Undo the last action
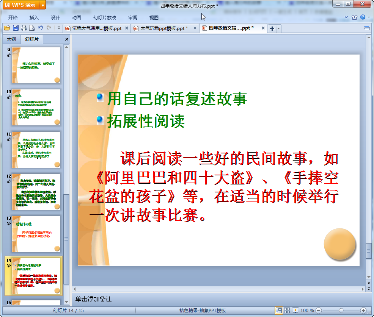This screenshot has width=374, height=317. click(41, 28)
